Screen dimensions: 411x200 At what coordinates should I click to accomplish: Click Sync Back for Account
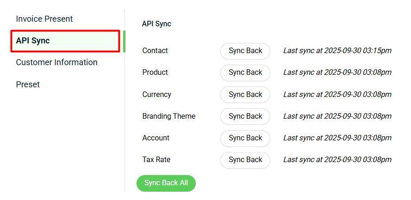tap(245, 138)
